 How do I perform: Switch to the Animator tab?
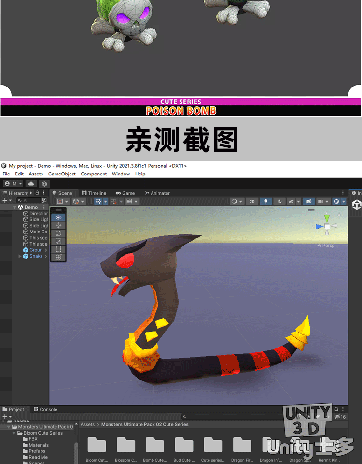157,193
